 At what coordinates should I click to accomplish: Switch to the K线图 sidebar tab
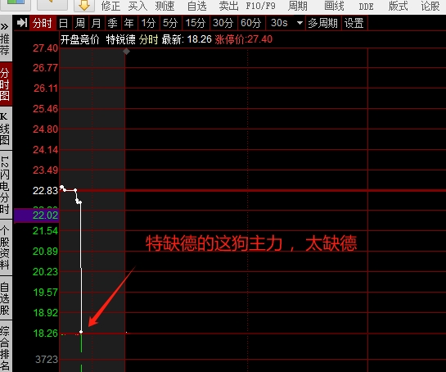[5, 129]
